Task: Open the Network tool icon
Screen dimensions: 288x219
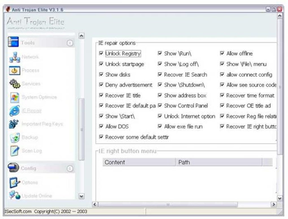Action: click(15, 57)
